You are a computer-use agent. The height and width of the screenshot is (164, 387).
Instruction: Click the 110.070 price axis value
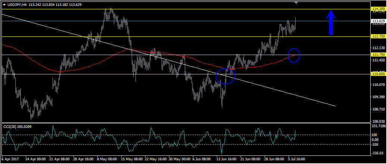click(x=378, y=84)
